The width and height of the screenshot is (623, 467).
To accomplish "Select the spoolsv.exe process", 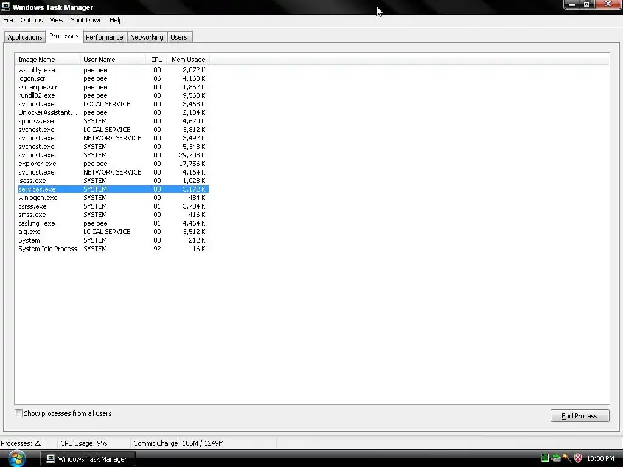I will 113,121.
